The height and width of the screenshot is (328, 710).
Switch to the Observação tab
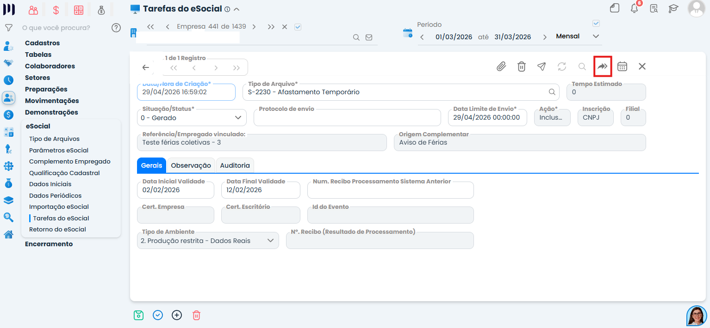pyautogui.click(x=191, y=165)
